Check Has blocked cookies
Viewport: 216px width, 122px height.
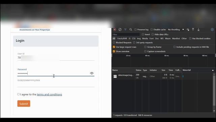click(x=190, y=38)
